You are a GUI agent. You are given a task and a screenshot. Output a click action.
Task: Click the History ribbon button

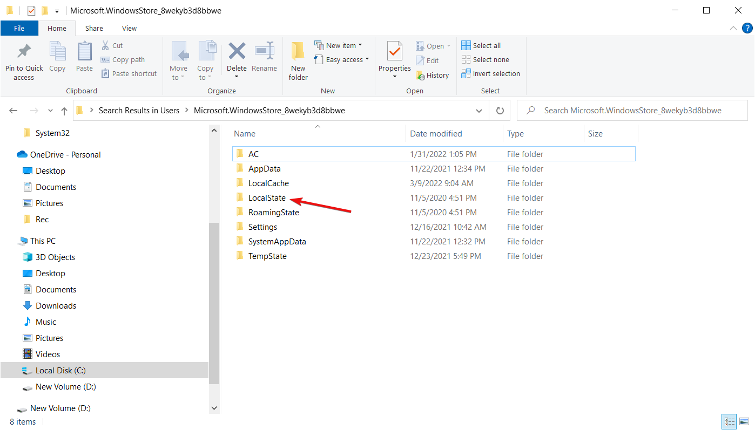[433, 76]
